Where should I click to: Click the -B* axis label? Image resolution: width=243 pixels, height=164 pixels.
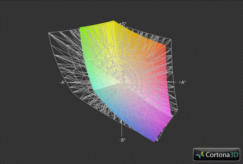(x=122, y=140)
